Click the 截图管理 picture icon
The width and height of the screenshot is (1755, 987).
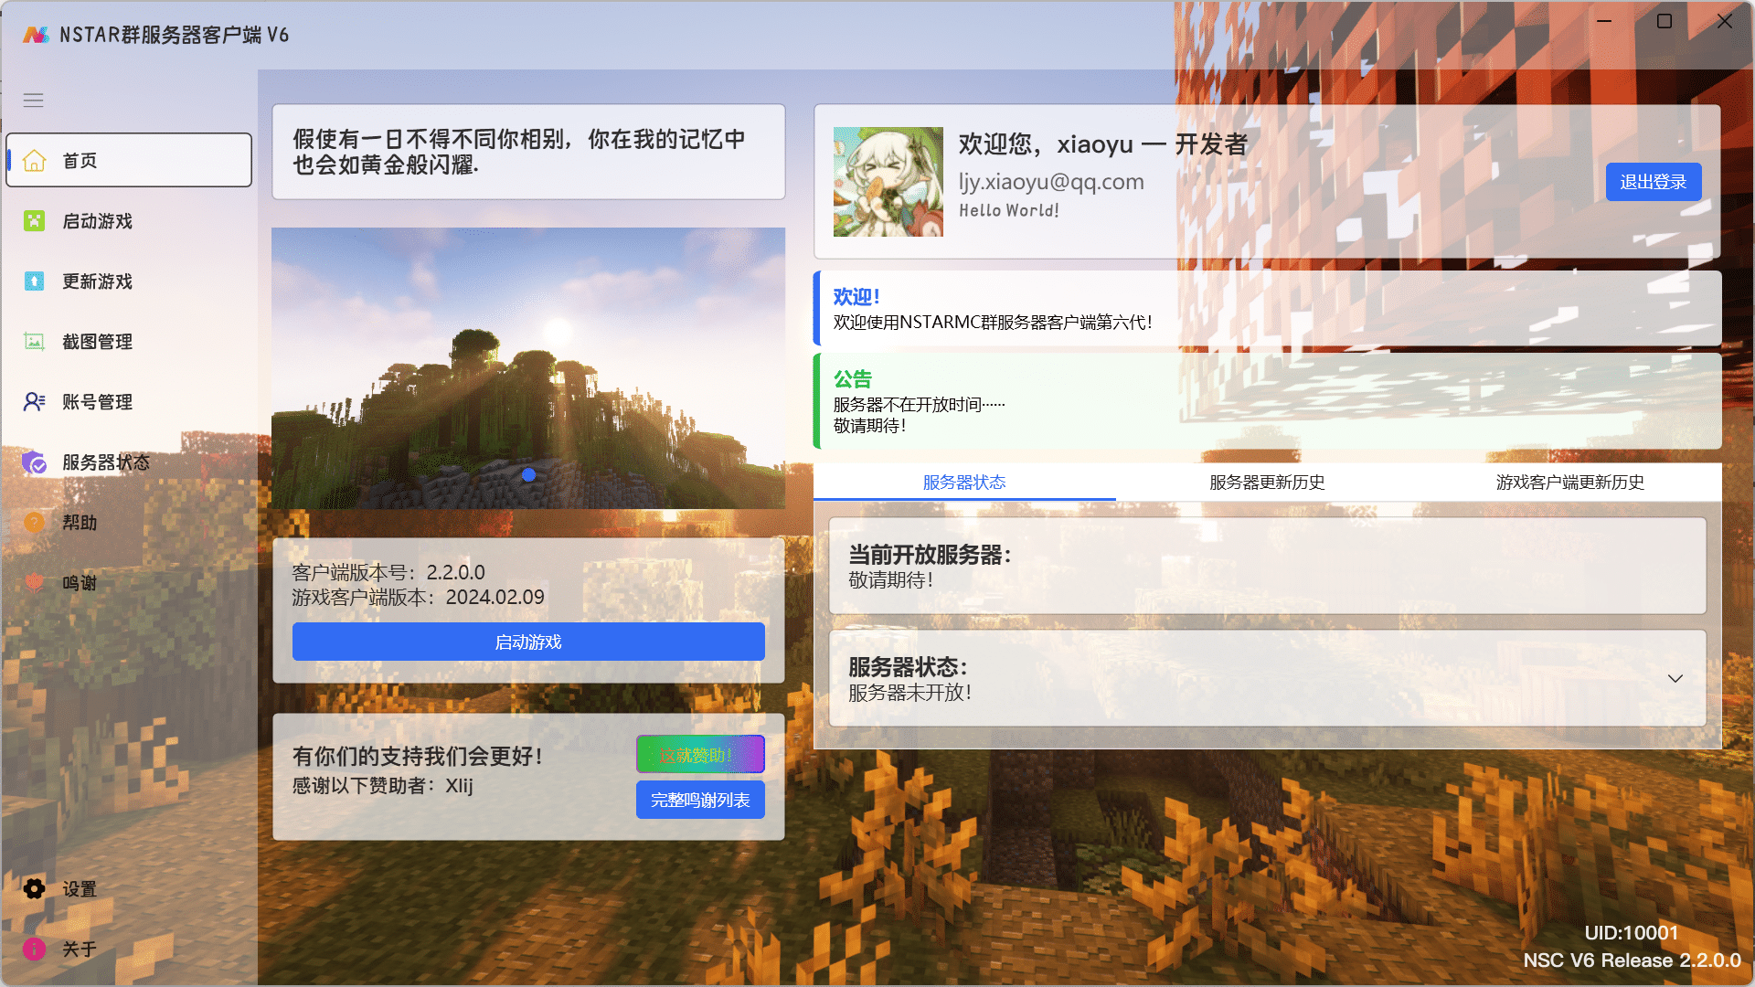tap(34, 342)
